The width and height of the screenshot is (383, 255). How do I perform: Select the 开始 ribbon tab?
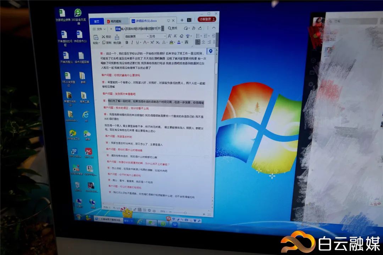tap(118, 29)
